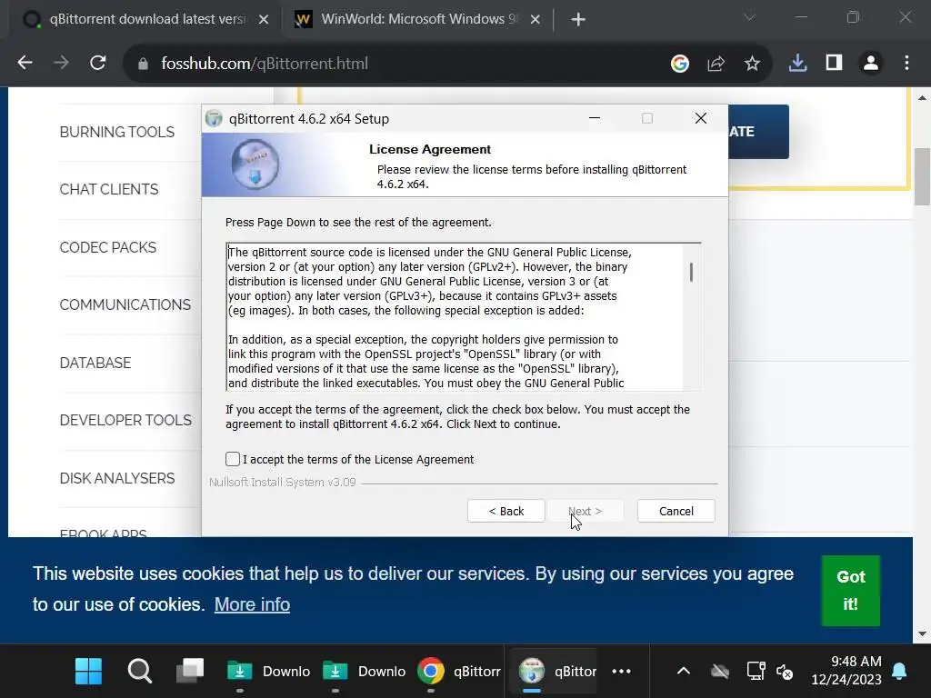The image size is (931, 698).
Task: Grab the license text scrollbar thumb
Action: [691, 273]
